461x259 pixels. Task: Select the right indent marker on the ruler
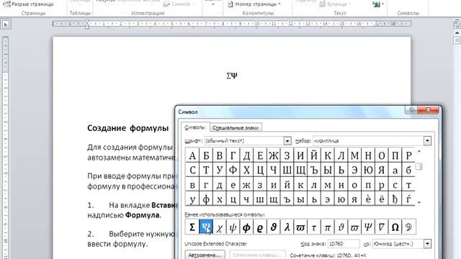pyautogui.click(x=376, y=25)
